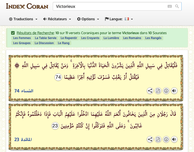Open the virtual keyboard icon in search box
Screen dimensions: 194x152
[x=170, y=6]
